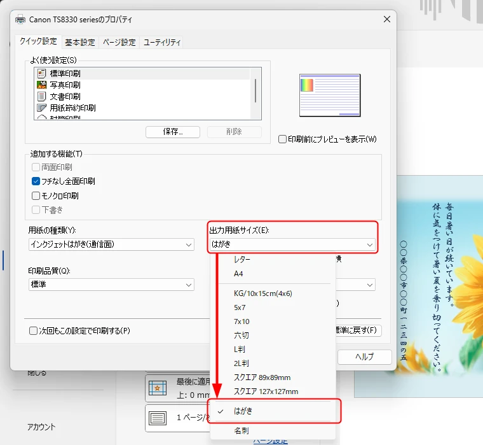
Task: Switch to ユーティリティ tab
Action: (x=161, y=42)
